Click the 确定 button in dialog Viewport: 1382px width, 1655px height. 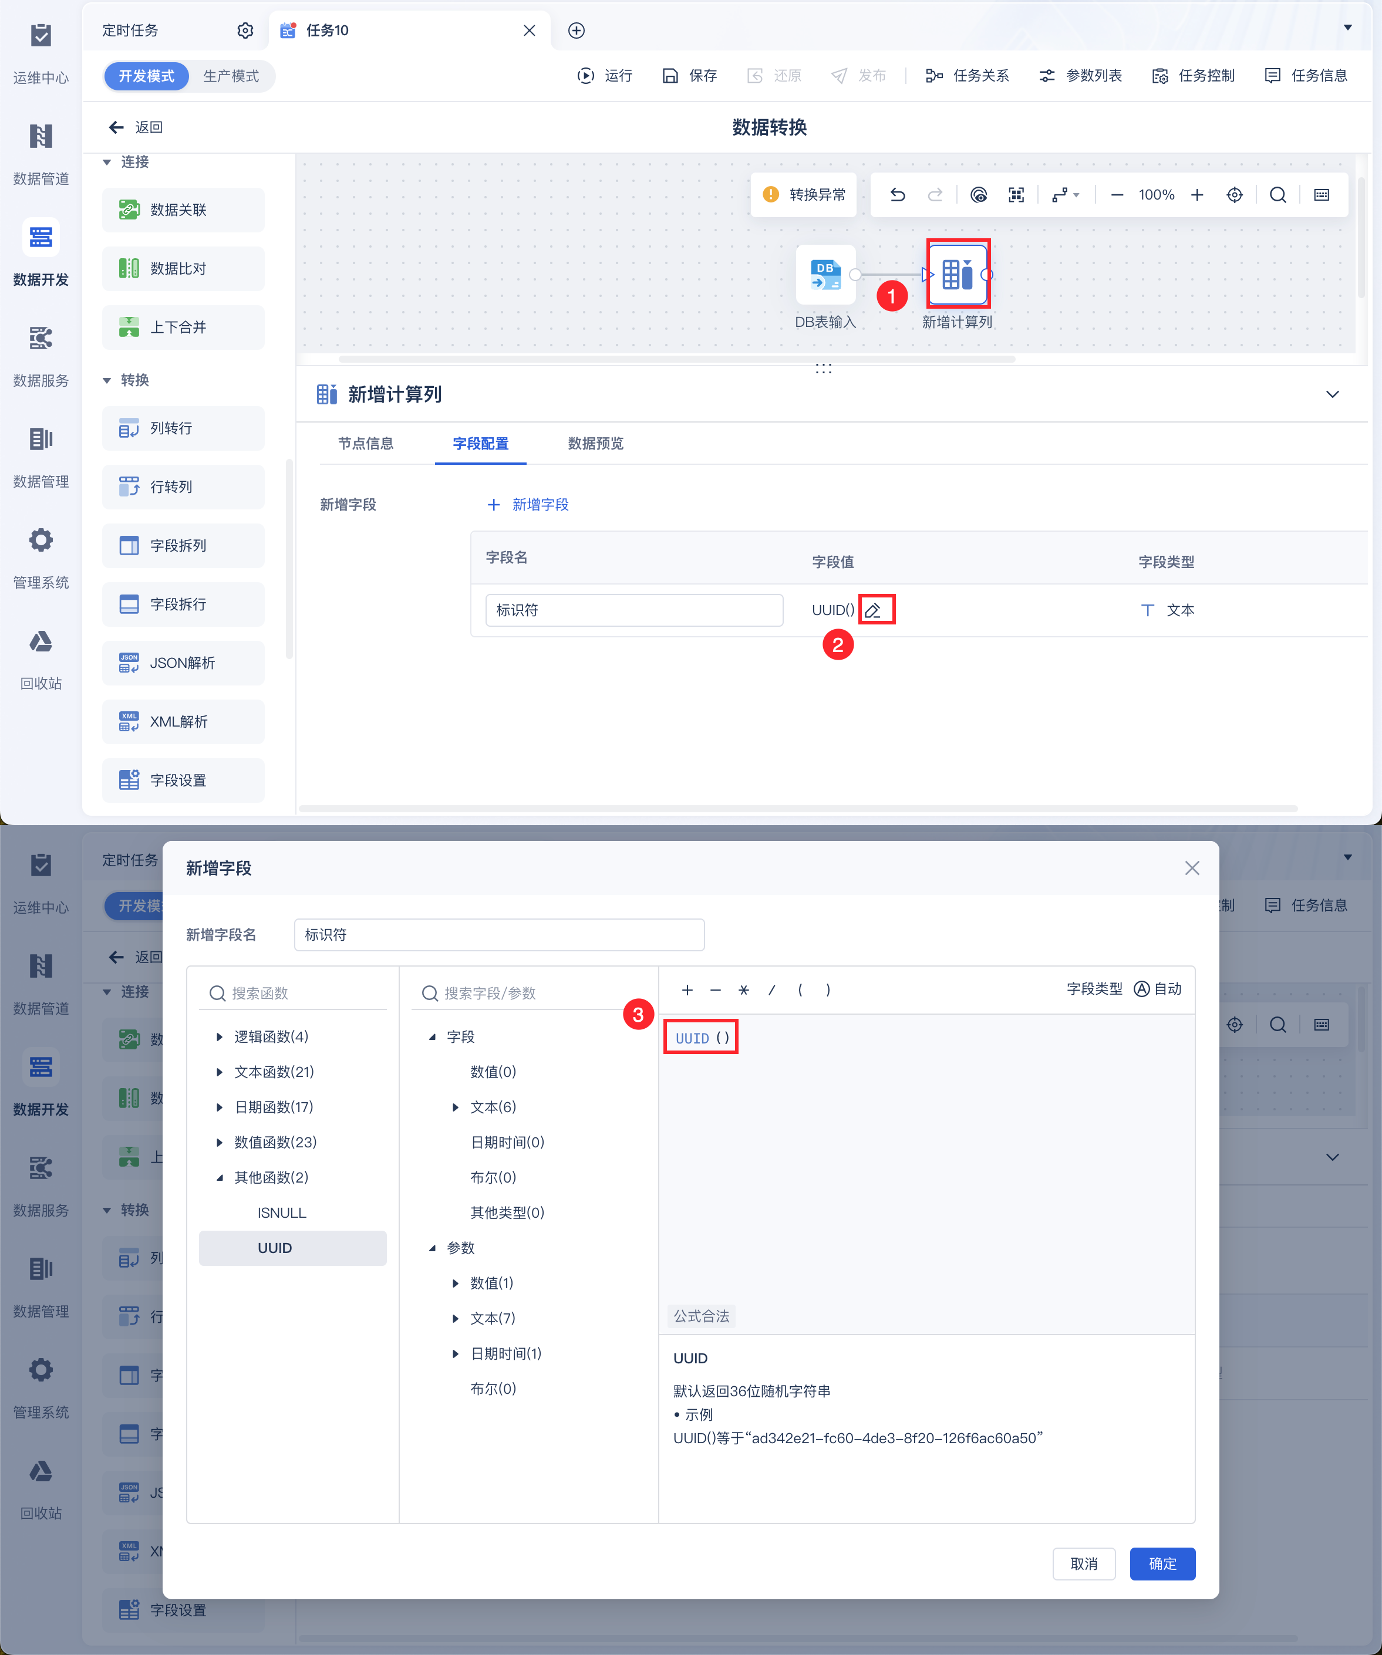pos(1162,1563)
